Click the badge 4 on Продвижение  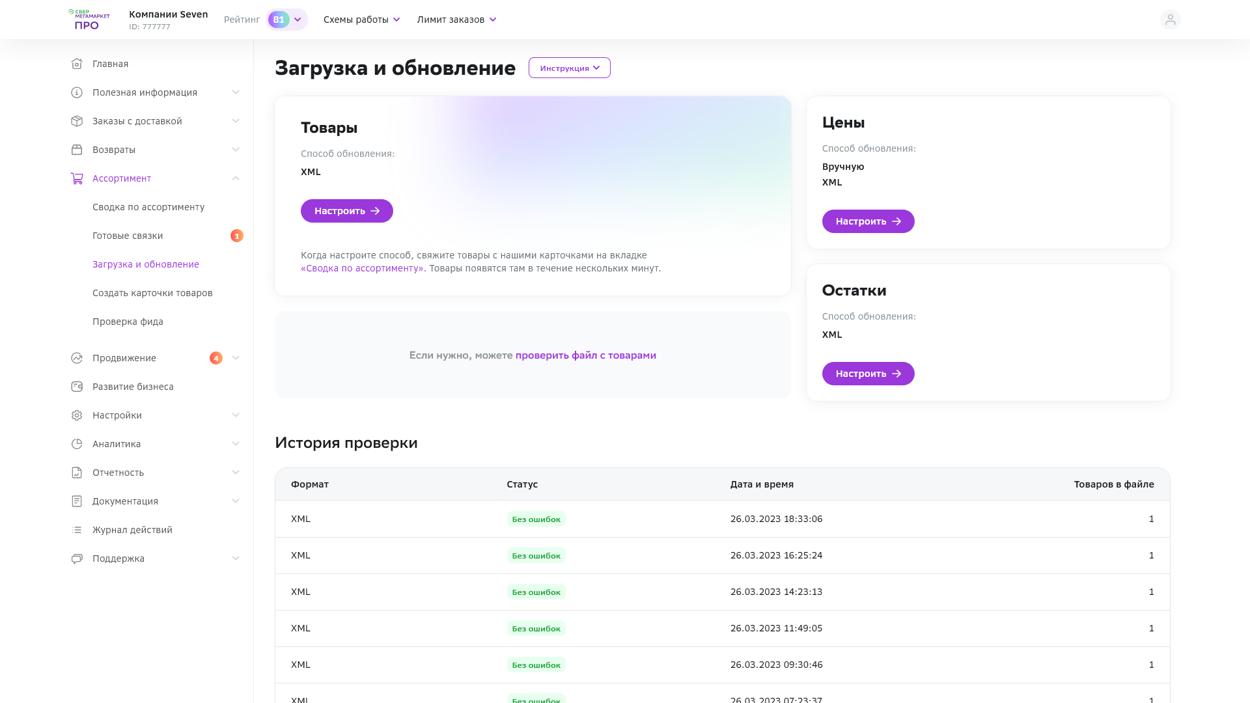216,358
